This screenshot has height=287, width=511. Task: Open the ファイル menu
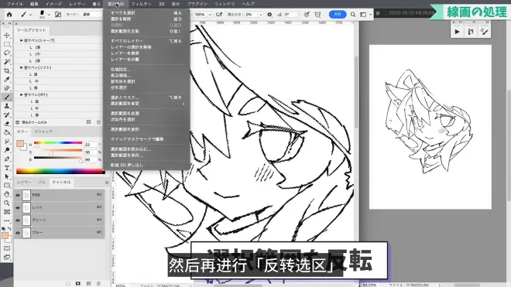15,4
